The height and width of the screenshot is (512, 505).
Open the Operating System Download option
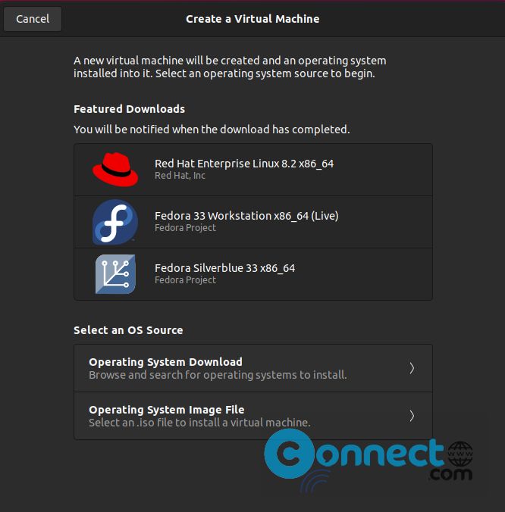253,368
